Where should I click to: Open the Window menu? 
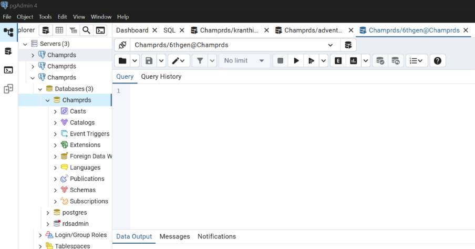[101, 17]
